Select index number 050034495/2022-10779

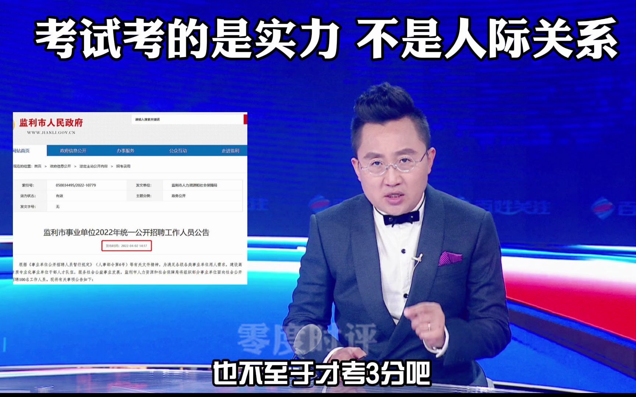click(76, 185)
